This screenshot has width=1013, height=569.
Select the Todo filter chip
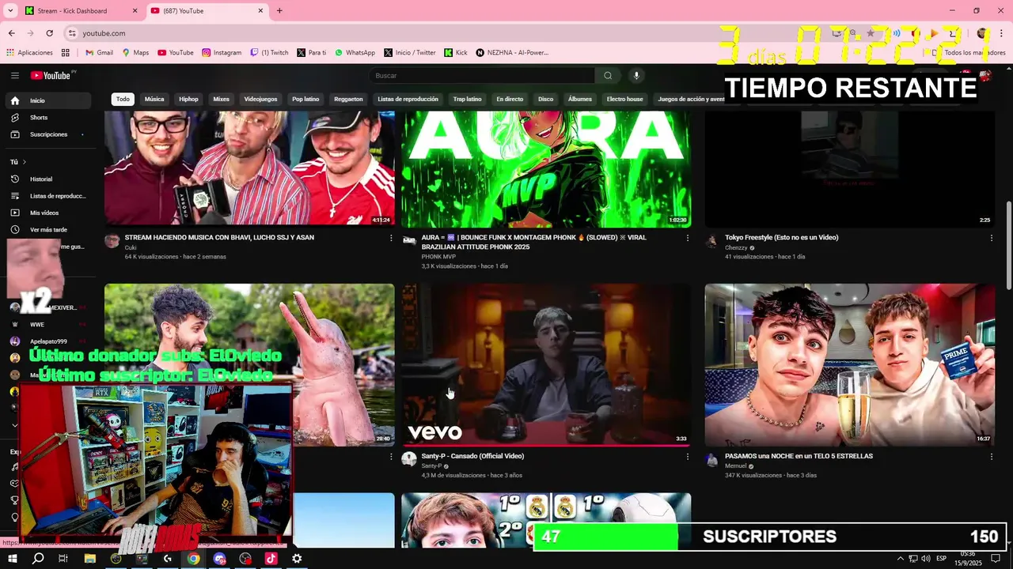pos(123,100)
